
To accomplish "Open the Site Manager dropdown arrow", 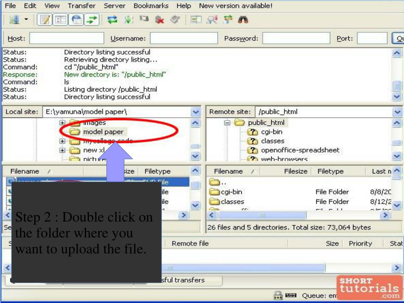I will pyautogui.click(x=26, y=19).
